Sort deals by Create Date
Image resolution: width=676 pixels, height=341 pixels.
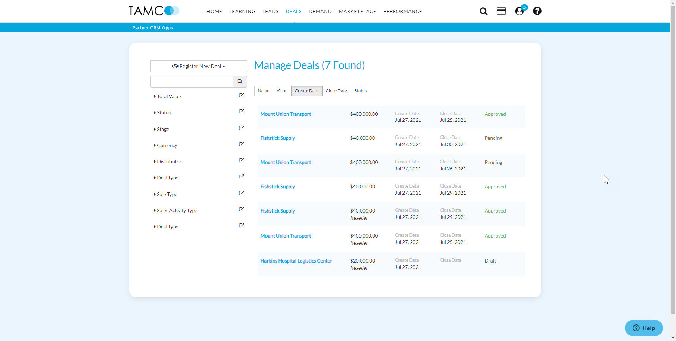coord(306,91)
